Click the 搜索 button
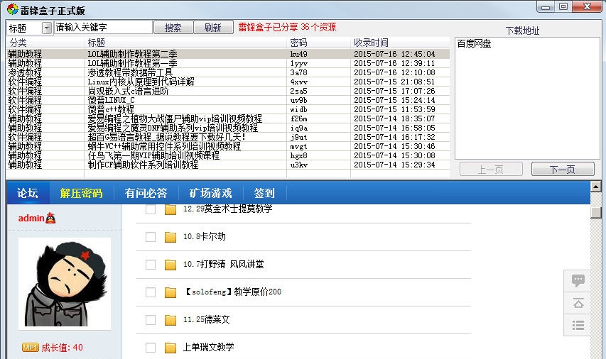 [x=173, y=28]
